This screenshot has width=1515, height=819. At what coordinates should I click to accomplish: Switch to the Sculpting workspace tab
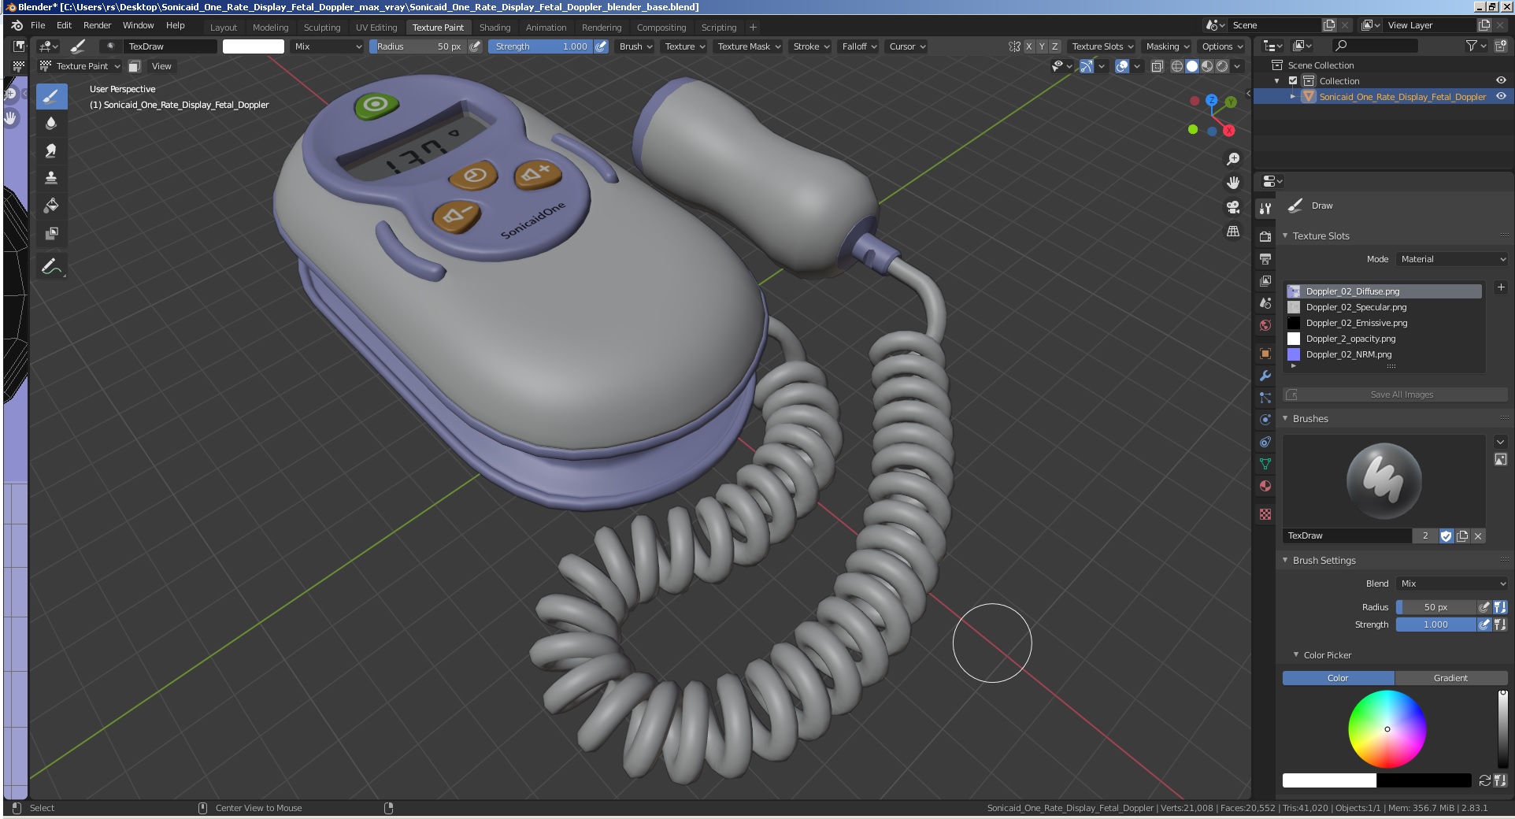322,28
